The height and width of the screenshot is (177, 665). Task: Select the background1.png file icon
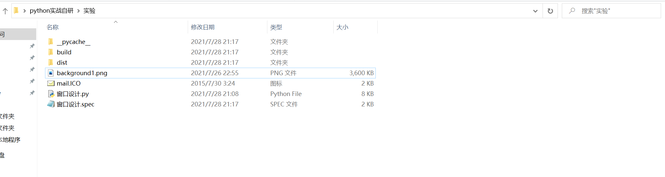(51, 73)
